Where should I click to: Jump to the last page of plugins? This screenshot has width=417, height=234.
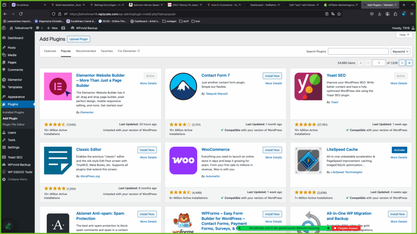[409, 63]
